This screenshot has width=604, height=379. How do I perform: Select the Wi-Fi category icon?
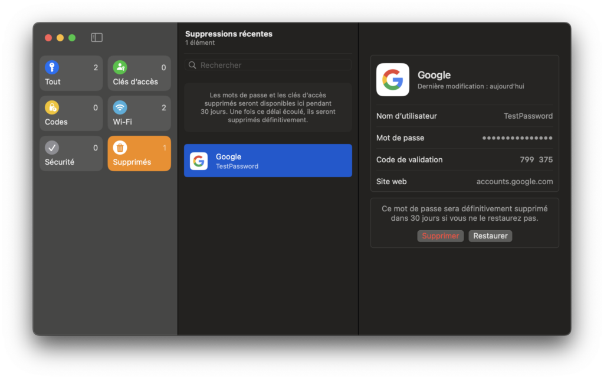[120, 107]
